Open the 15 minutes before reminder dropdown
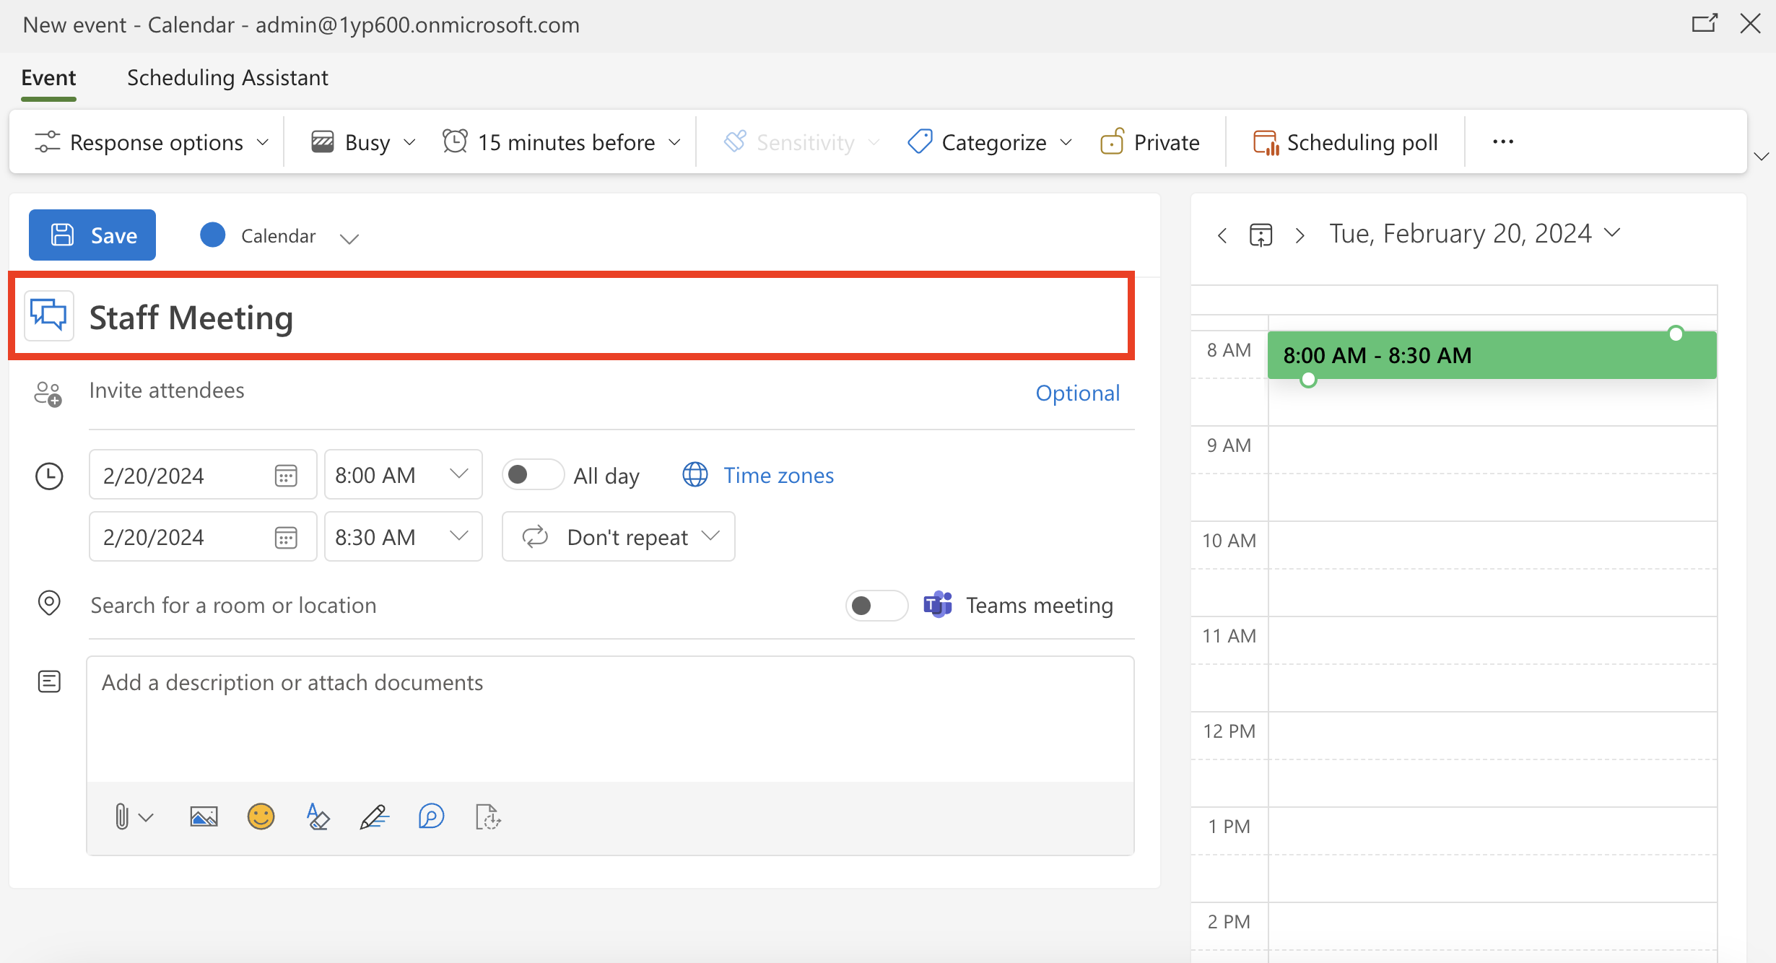1776x963 pixels. [562, 142]
